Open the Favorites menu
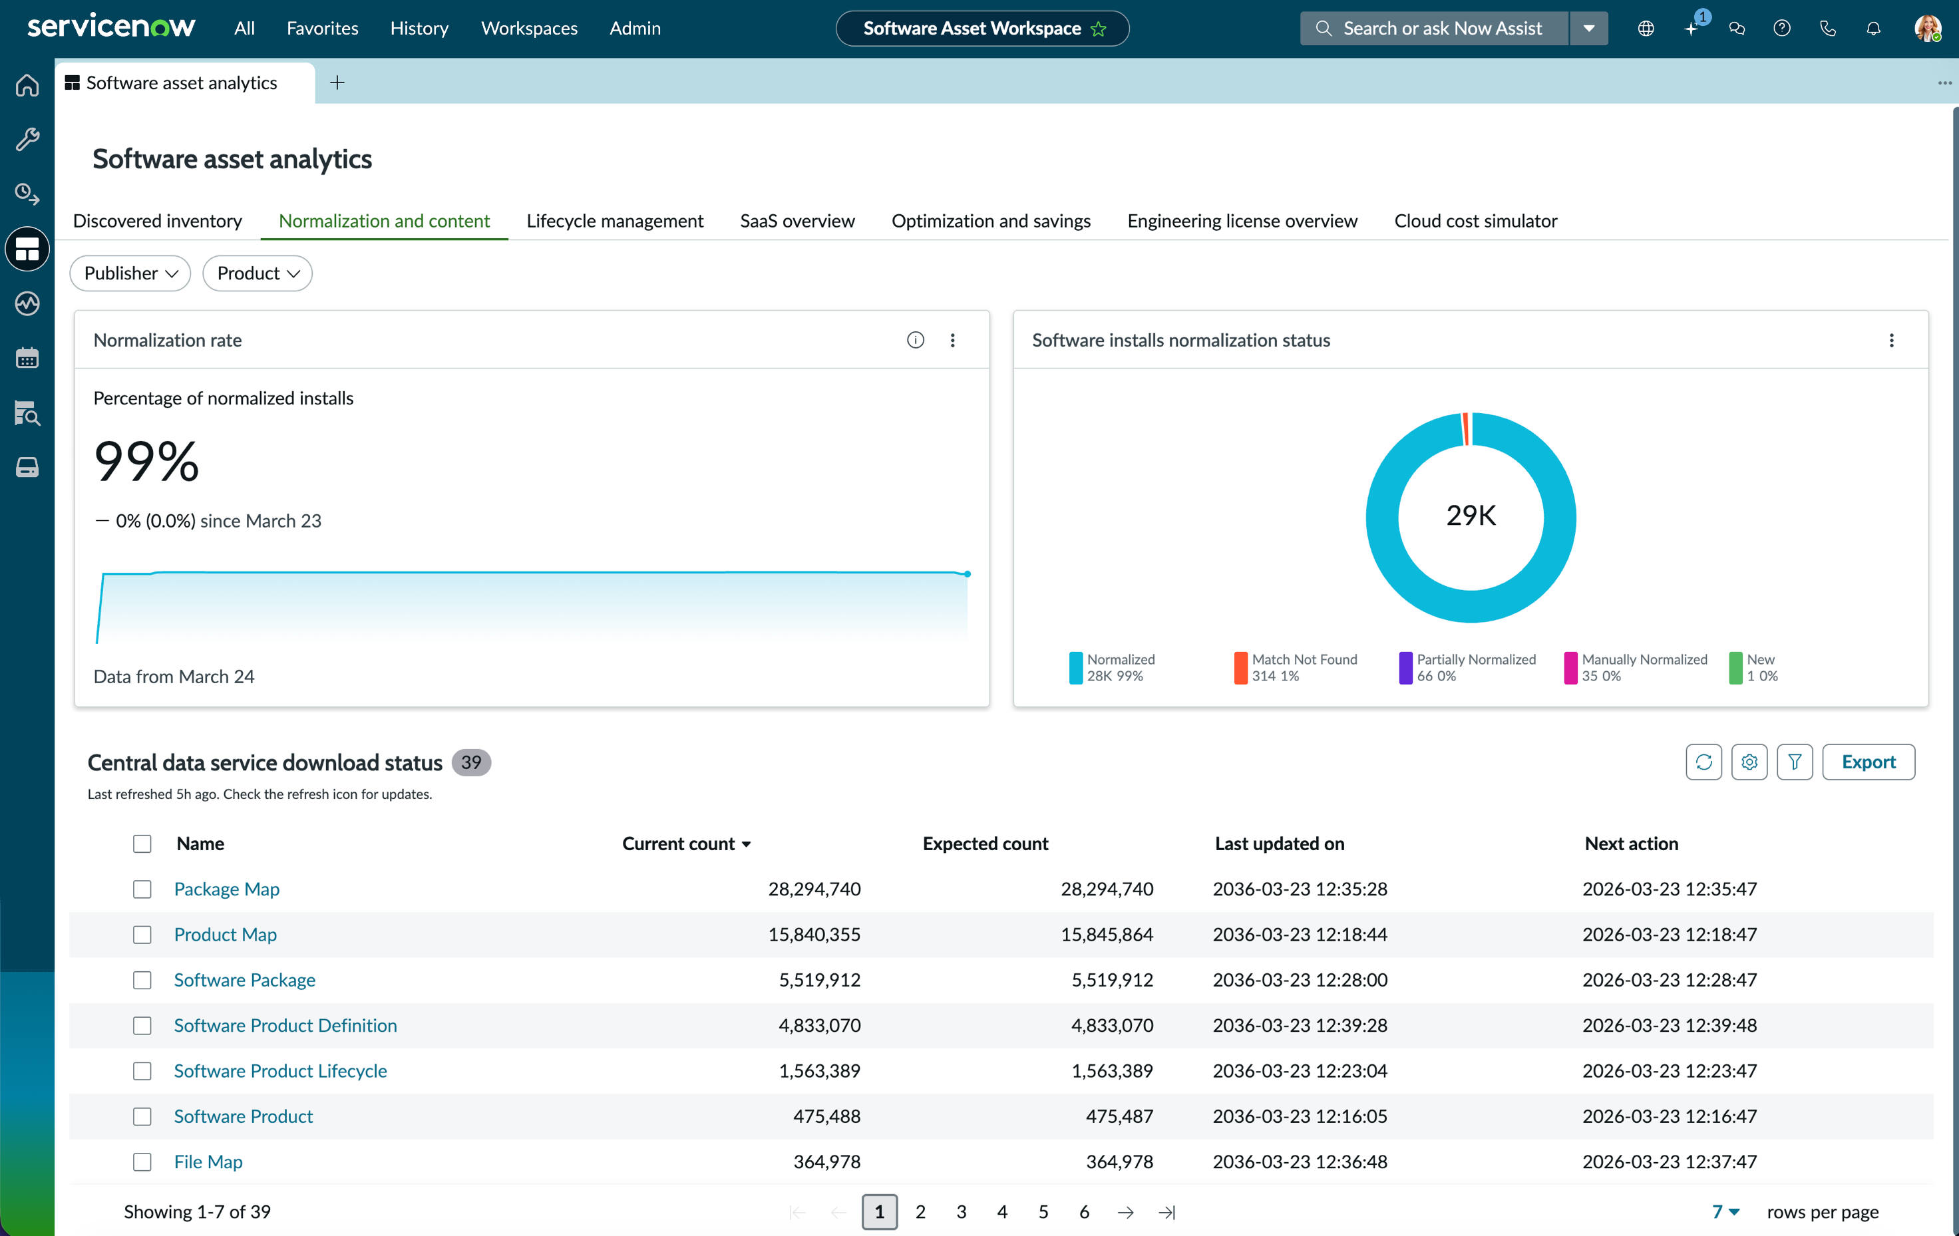 pyautogui.click(x=322, y=29)
